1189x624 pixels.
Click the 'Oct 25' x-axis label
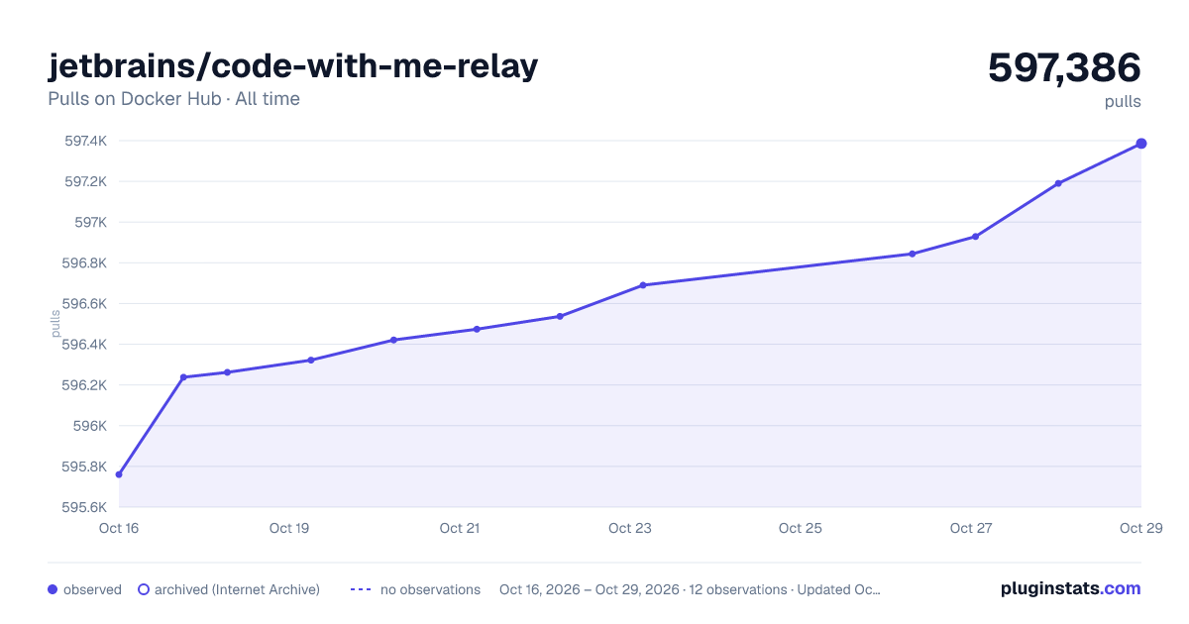[x=801, y=528]
